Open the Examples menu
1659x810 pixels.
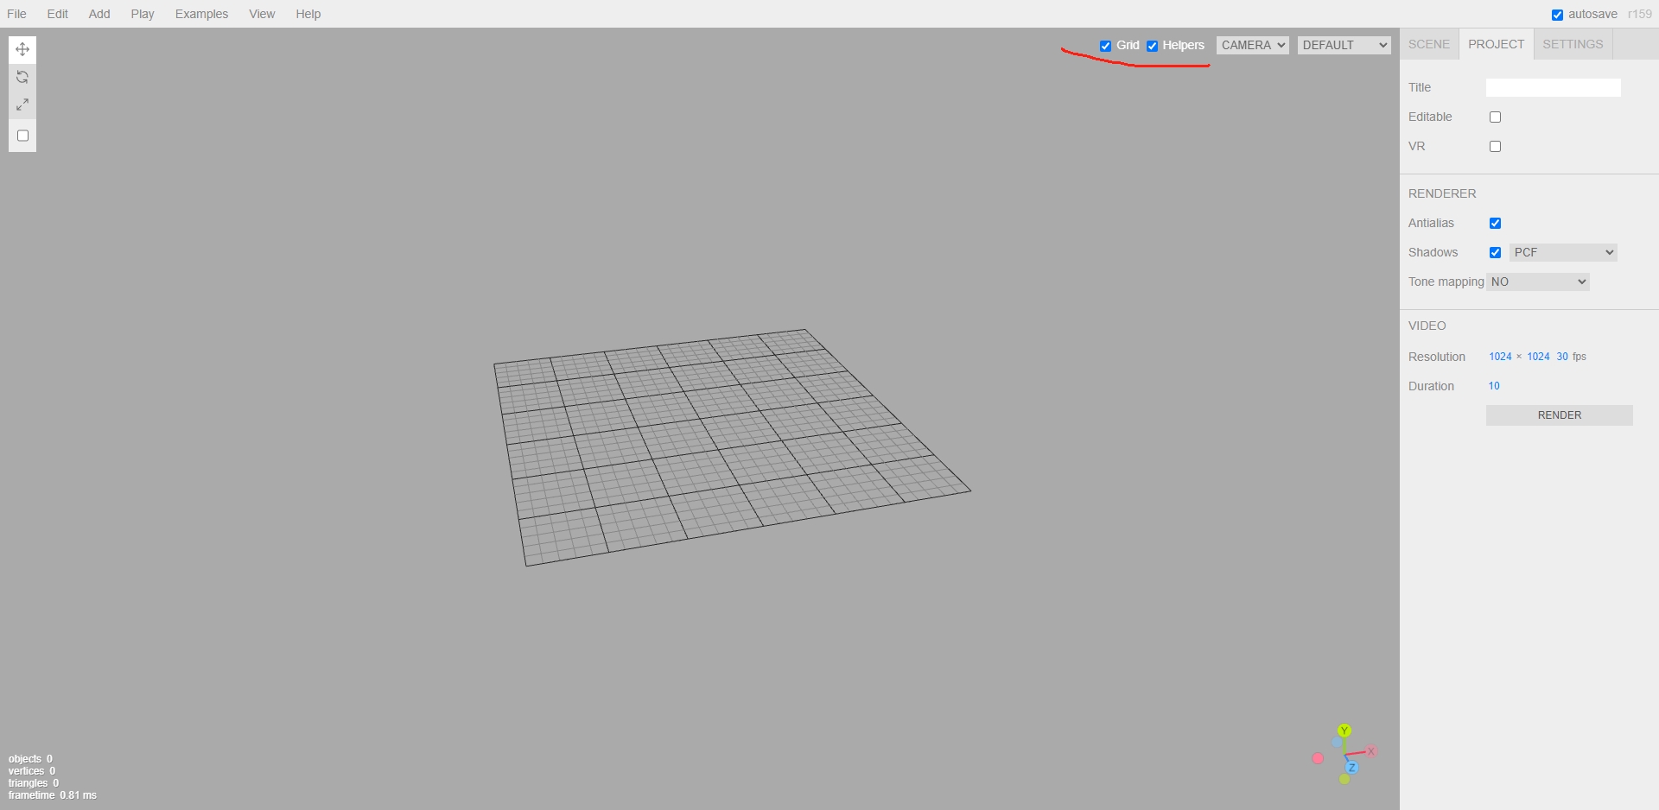point(201,14)
